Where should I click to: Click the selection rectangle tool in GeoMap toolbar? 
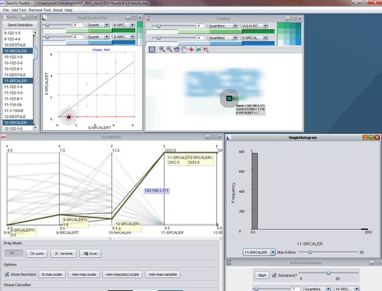(x=152, y=49)
